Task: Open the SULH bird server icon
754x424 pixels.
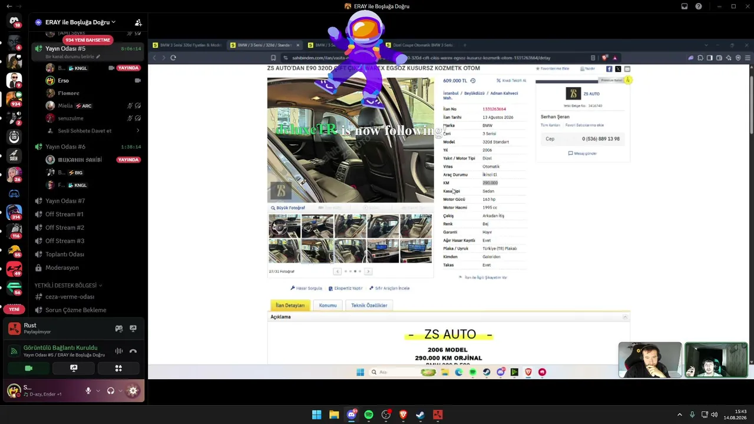Action: (14, 156)
